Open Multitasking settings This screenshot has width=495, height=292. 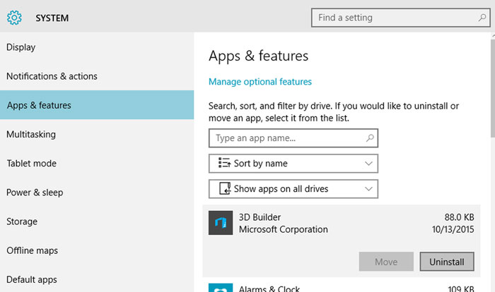pyautogui.click(x=31, y=134)
